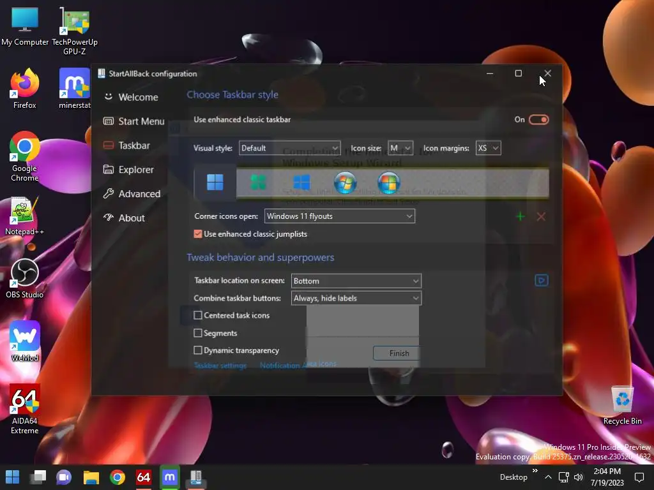Click Finish button in background setup wizard
This screenshot has height=490, width=654.
click(396, 353)
